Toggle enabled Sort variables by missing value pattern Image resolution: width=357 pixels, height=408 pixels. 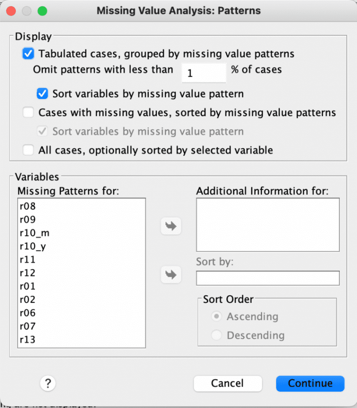pos(43,94)
